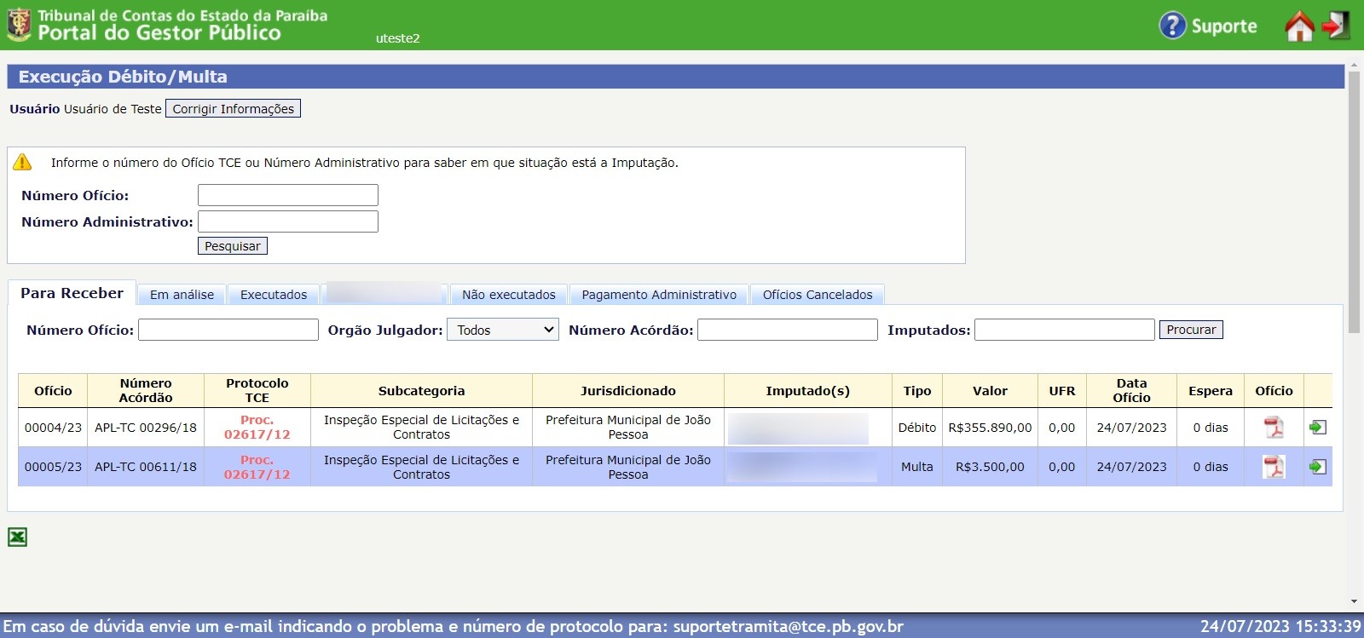The width and height of the screenshot is (1364, 638).
Task: Click the Execução Débito/Multa heading
Action: (x=123, y=77)
